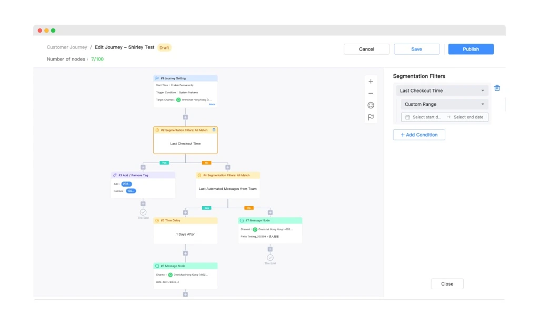Open the Custom Range dropdown
The image size is (539, 325).
[x=444, y=104]
